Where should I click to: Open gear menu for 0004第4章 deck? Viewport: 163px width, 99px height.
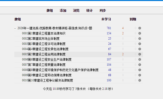(x=140, y=49)
